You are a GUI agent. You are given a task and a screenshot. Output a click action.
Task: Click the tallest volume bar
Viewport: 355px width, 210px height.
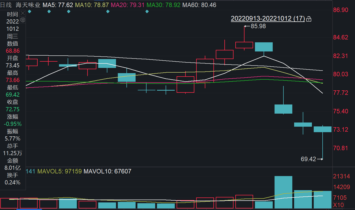[x=283, y=192]
